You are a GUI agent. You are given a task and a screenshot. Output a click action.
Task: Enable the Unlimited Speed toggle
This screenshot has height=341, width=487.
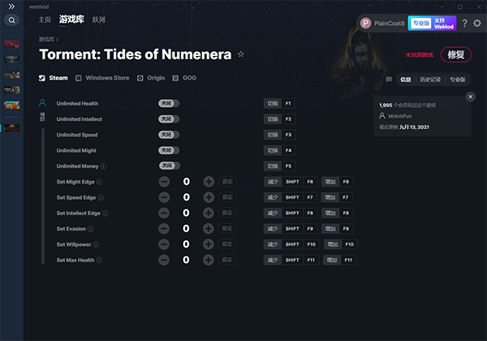click(169, 135)
